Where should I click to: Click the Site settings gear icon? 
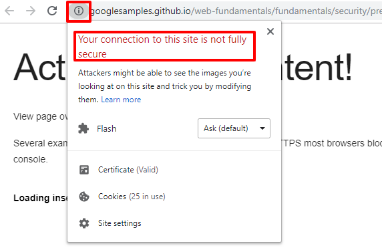tap(84, 223)
